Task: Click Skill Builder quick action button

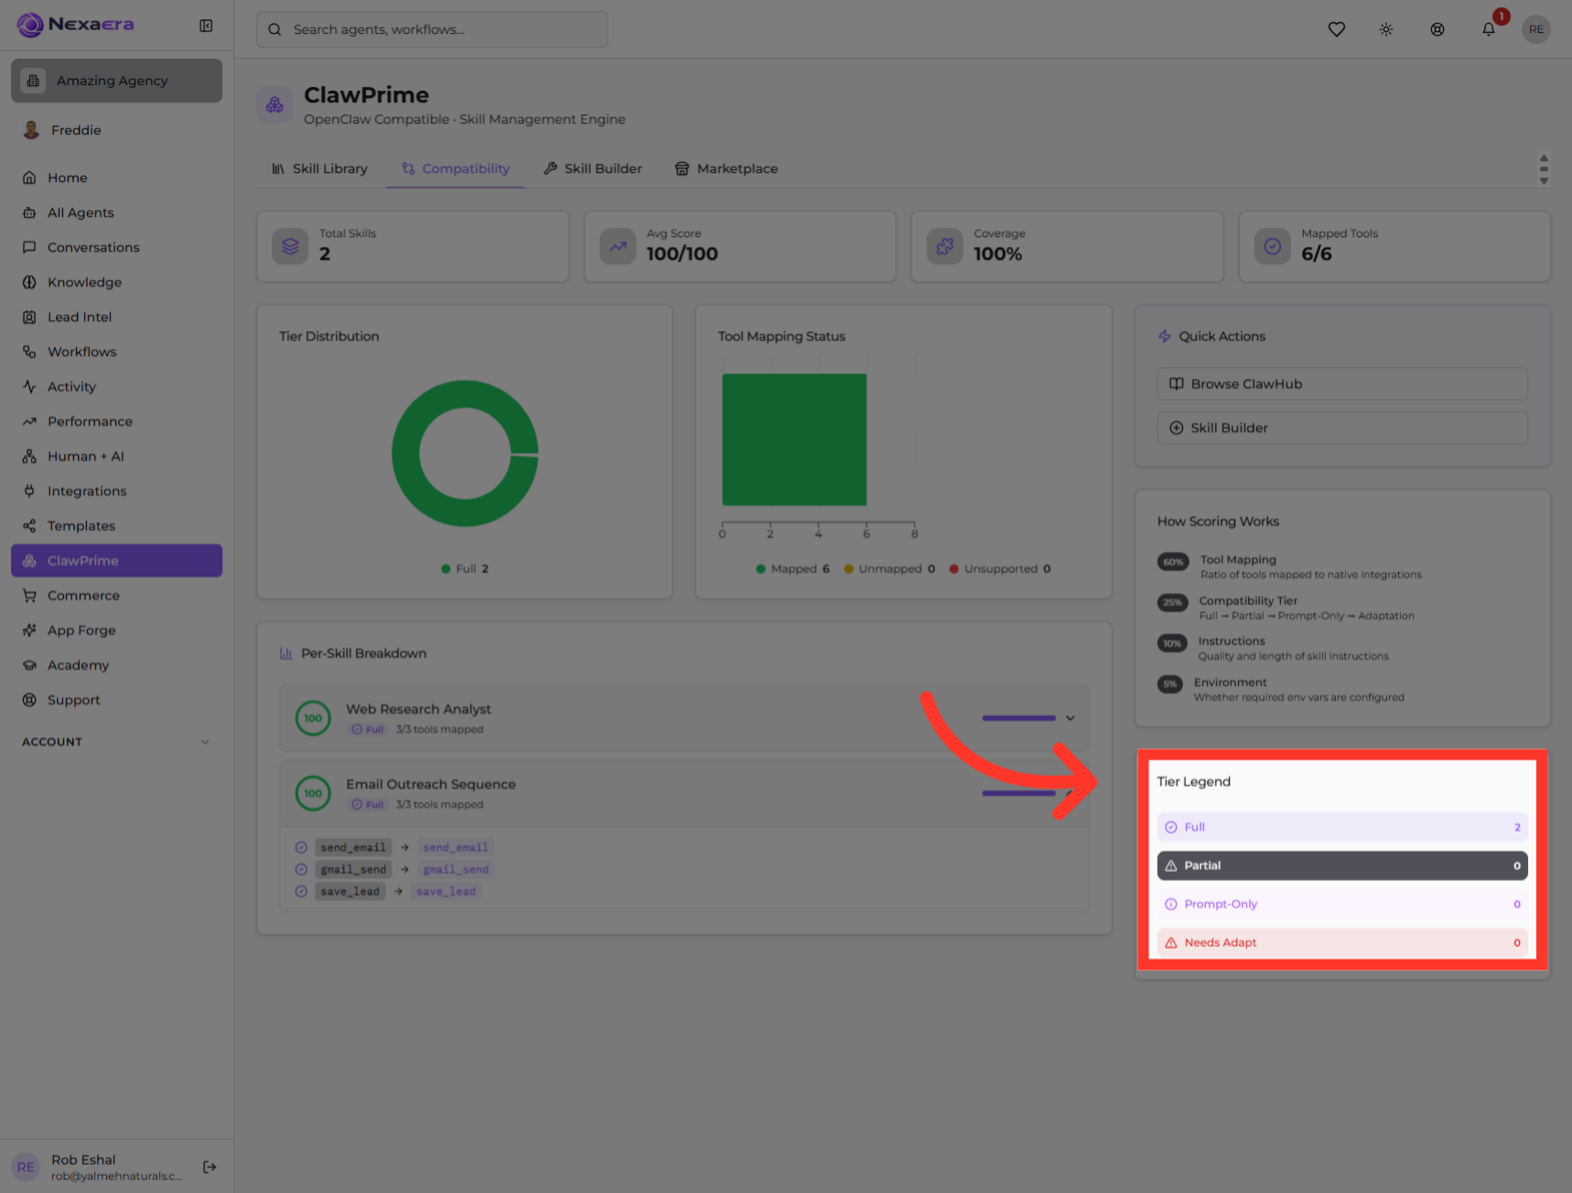Action: pyautogui.click(x=1341, y=427)
